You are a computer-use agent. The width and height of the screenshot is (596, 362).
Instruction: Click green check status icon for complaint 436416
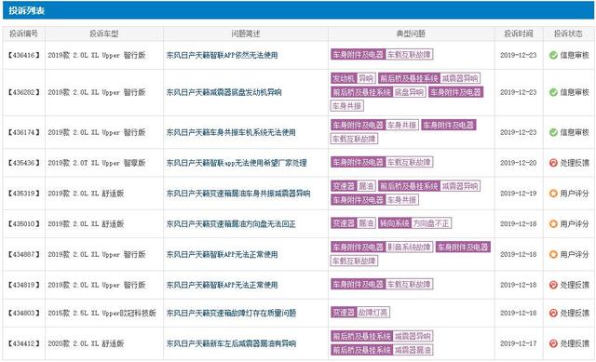tap(553, 55)
